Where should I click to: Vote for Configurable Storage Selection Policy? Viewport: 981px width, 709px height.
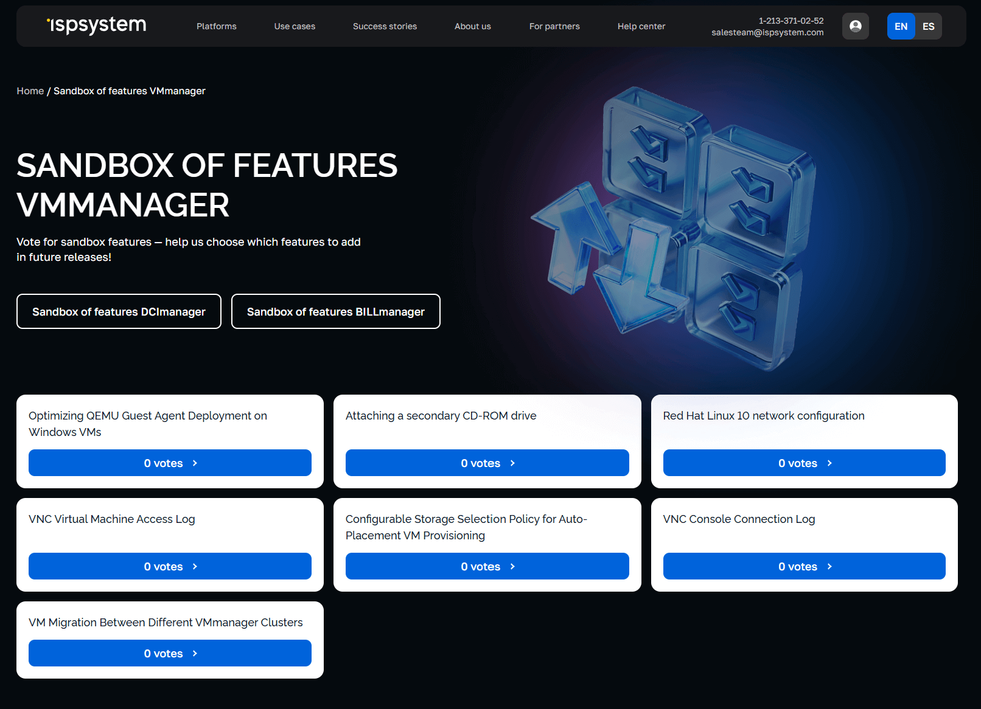pos(487,566)
